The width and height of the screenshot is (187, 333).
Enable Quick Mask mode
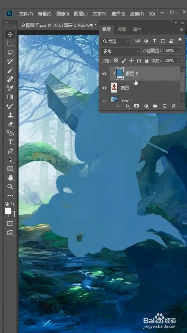[x=10, y=224]
